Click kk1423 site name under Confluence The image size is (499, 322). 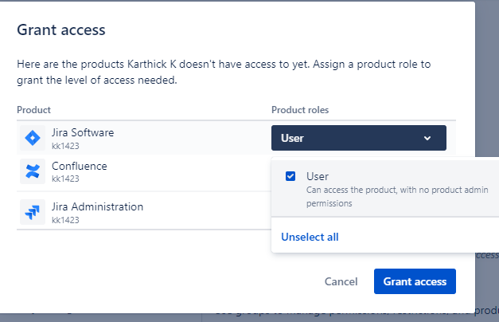[65, 179]
